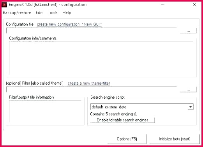The height and width of the screenshot is (147, 203).
Task: Click the optional Filter path field
Action: coord(92,89)
